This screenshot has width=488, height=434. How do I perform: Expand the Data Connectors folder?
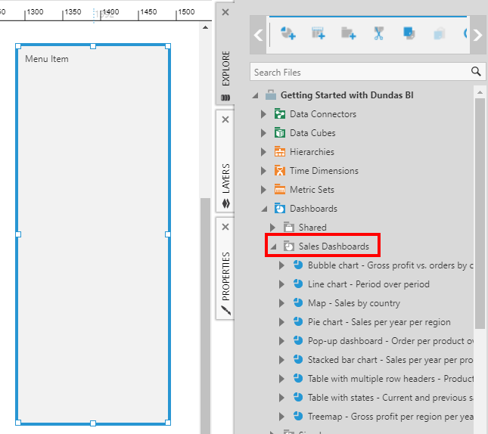point(264,114)
